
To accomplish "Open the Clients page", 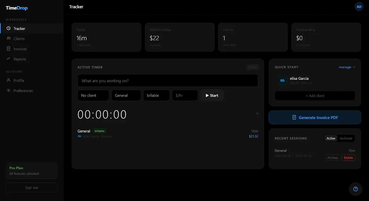I will [32, 39].
